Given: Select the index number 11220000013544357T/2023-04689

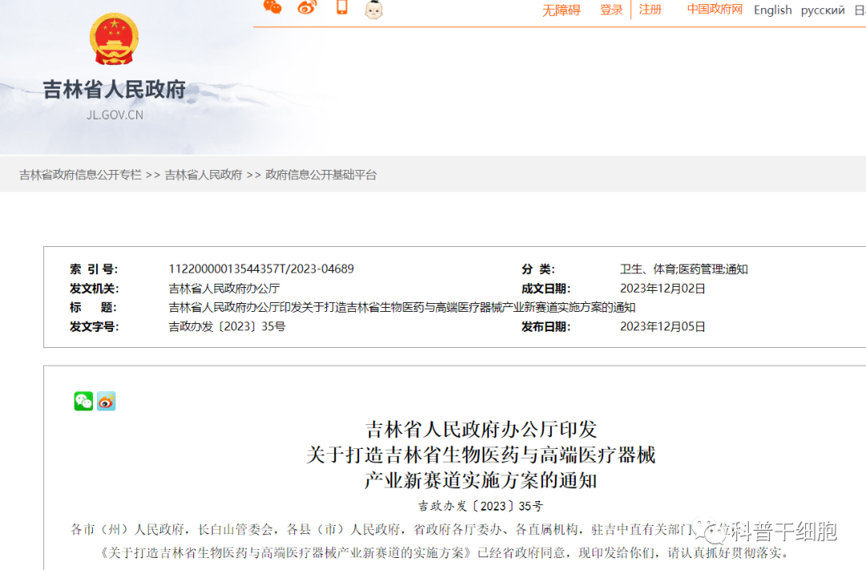Looking at the screenshot, I should 261,269.
